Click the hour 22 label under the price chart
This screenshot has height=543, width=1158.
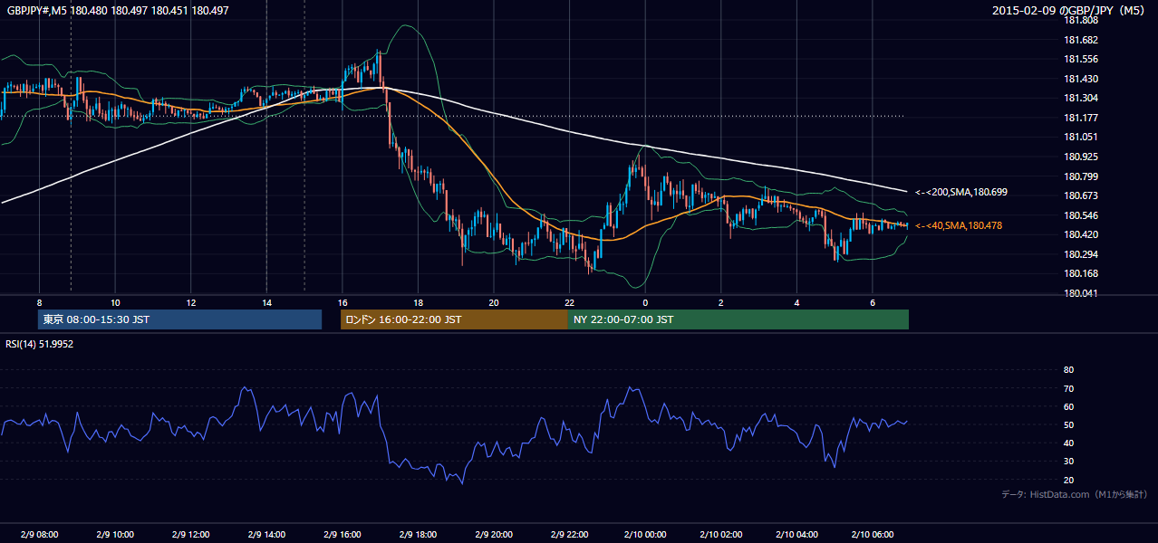coord(569,302)
